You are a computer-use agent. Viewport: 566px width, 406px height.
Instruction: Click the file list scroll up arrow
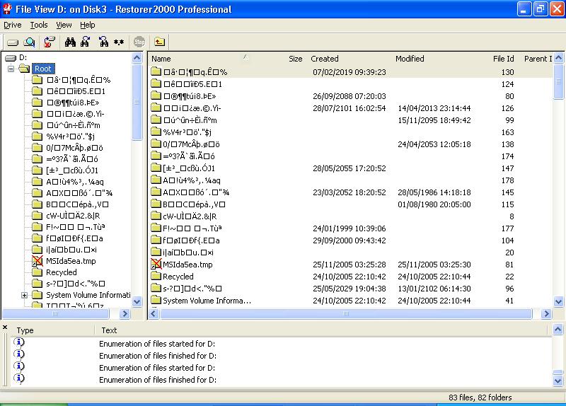pyautogui.click(x=558, y=58)
